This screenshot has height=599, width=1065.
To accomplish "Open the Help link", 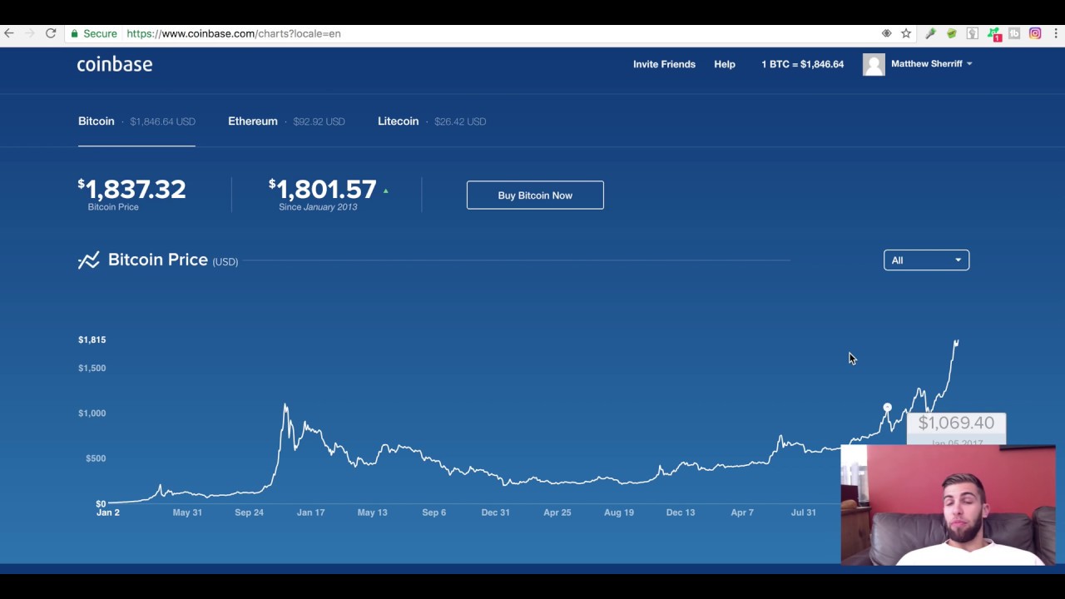I will (725, 64).
